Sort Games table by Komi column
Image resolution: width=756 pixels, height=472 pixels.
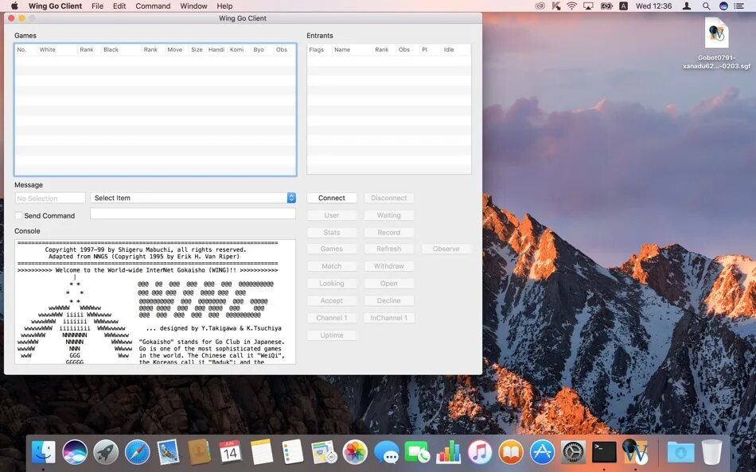coord(240,49)
